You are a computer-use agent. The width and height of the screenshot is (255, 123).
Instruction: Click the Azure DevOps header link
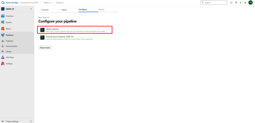[12, 3]
